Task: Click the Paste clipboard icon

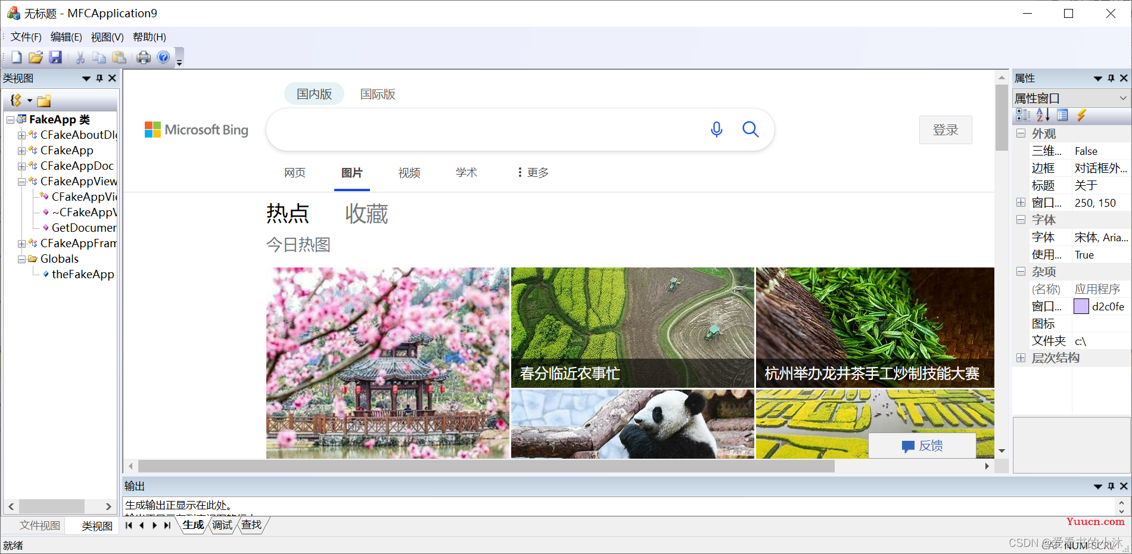Action: click(x=119, y=57)
